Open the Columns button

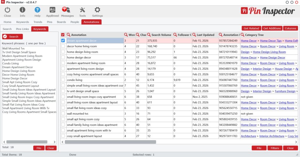tap(290, 28)
